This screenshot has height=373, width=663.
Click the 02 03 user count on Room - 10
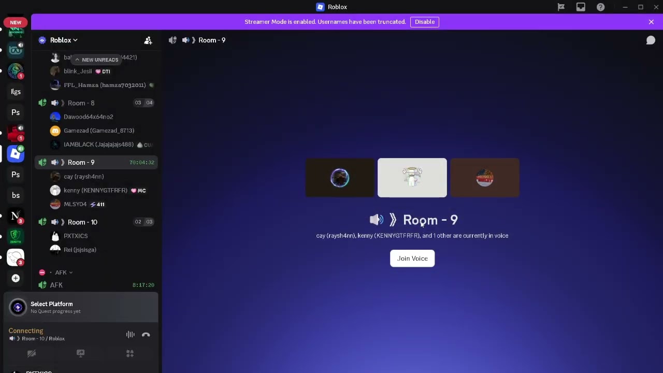pos(143,222)
